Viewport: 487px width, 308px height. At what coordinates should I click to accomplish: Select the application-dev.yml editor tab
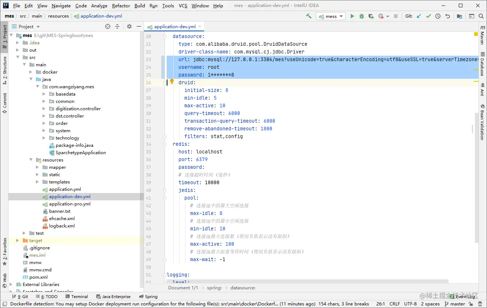point(174,27)
